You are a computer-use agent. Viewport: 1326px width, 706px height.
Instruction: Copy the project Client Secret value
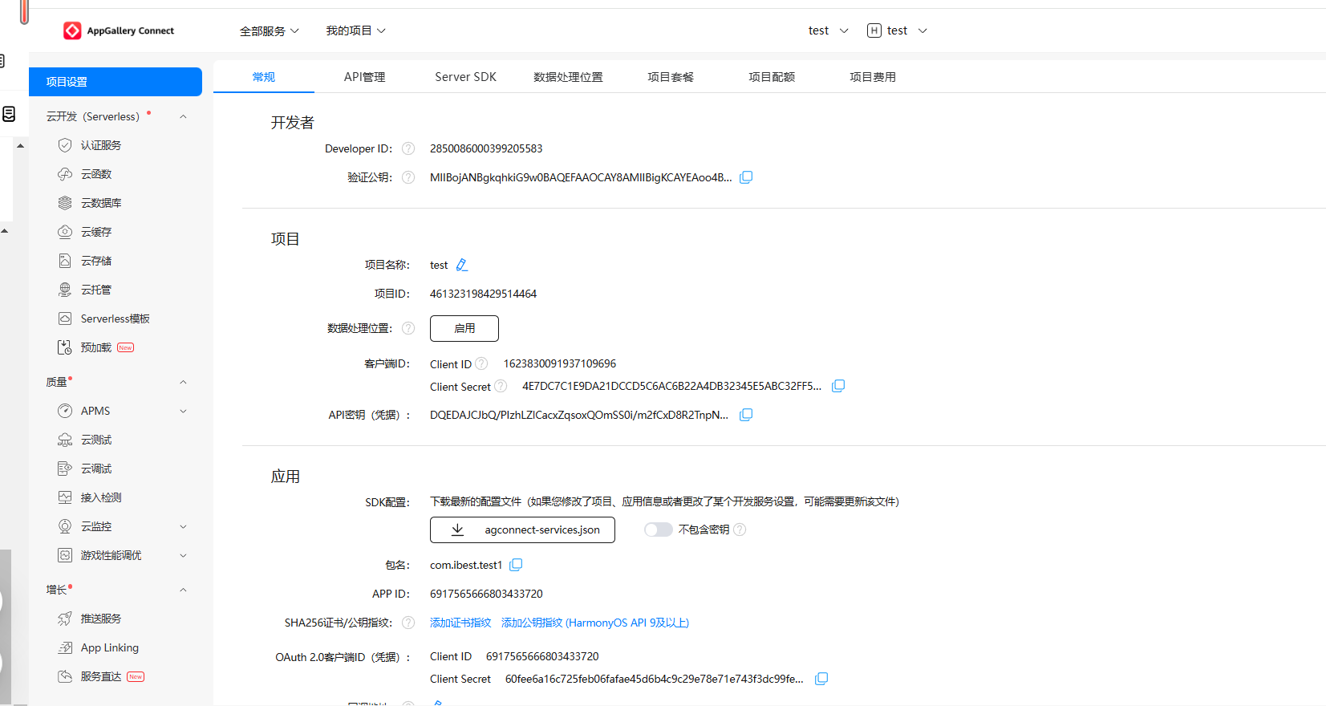click(x=838, y=386)
